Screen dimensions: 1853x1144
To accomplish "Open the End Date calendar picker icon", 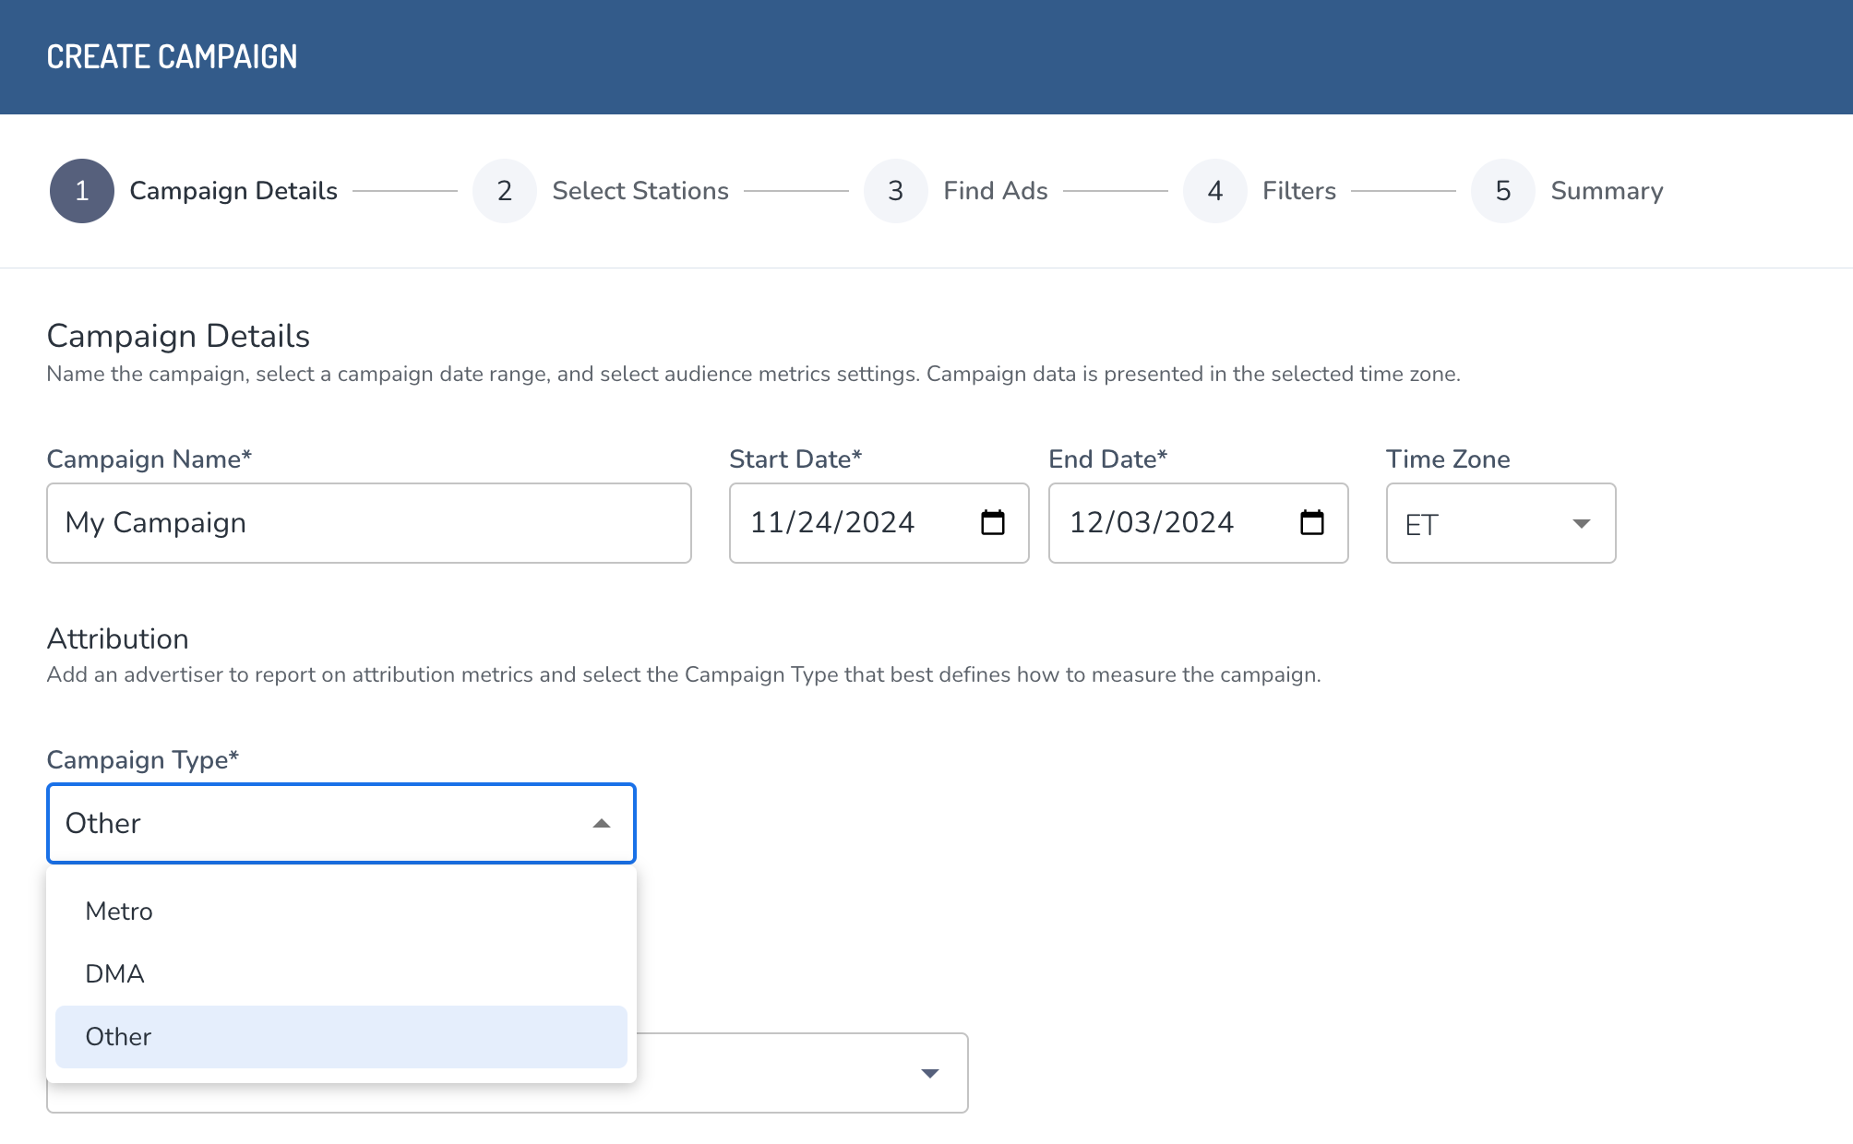I will tap(1311, 522).
